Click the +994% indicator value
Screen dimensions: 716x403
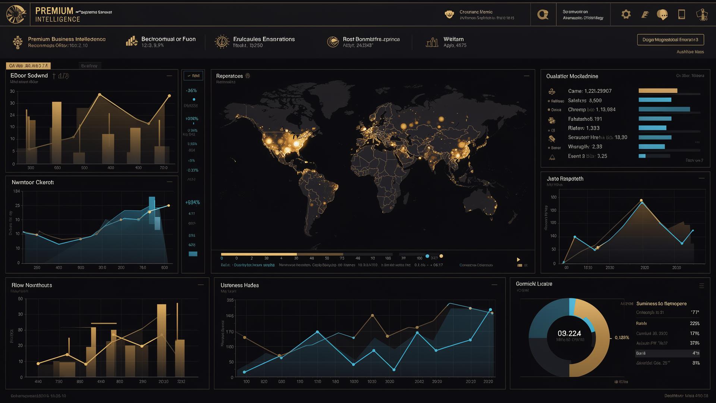[192, 202]
